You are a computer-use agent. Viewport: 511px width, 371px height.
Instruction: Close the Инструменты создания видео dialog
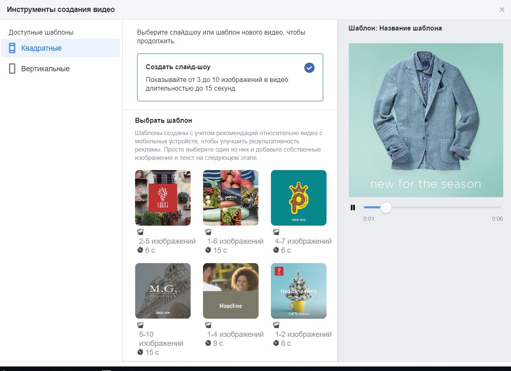pyautogui.click(x=502, y=9)
